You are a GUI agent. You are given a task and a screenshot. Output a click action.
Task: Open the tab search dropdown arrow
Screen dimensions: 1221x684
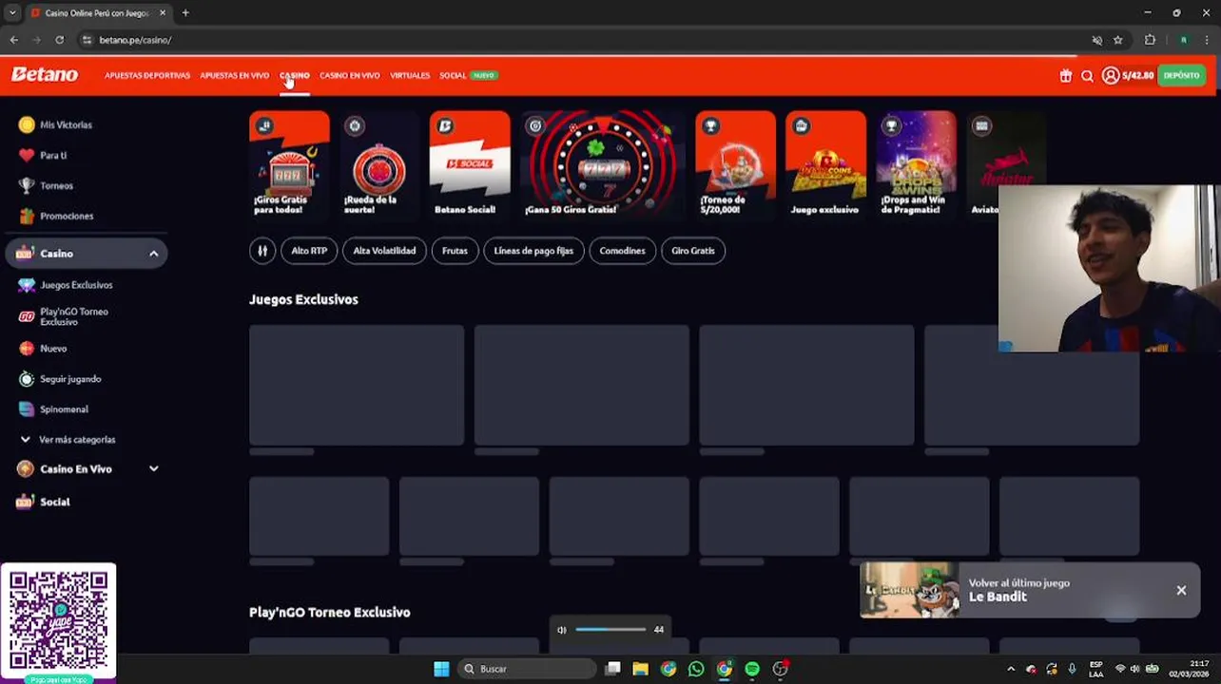[11, 13]
